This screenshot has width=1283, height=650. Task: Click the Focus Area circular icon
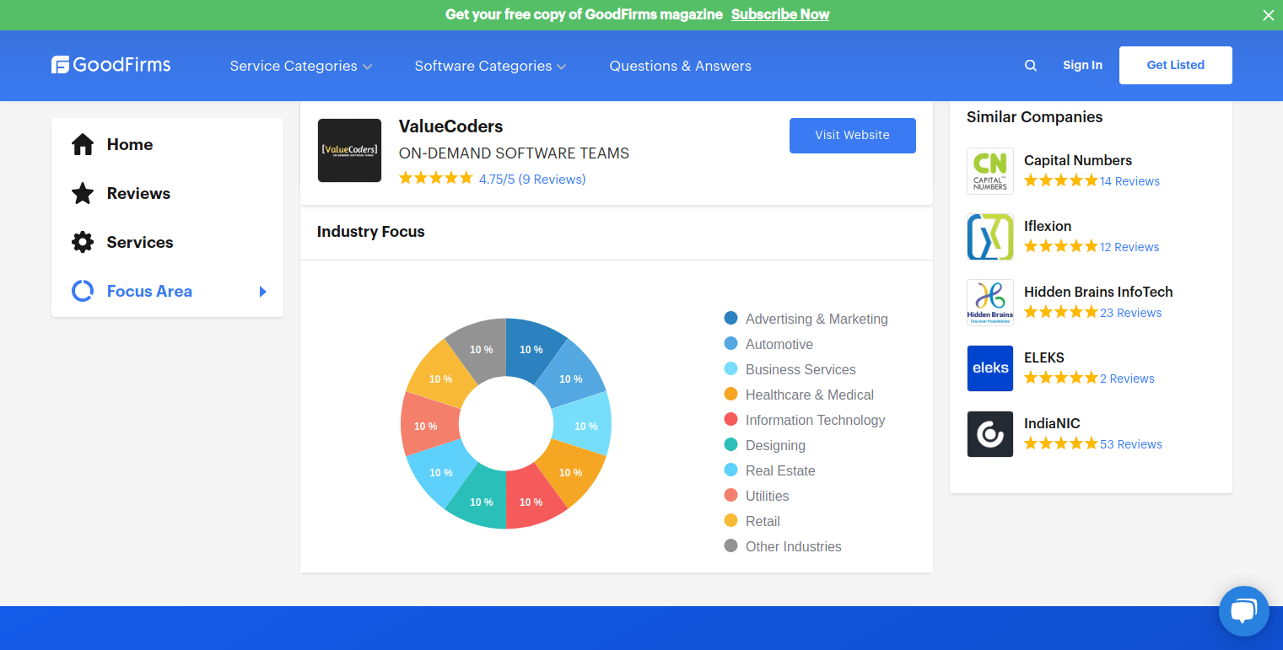[82, 290]
